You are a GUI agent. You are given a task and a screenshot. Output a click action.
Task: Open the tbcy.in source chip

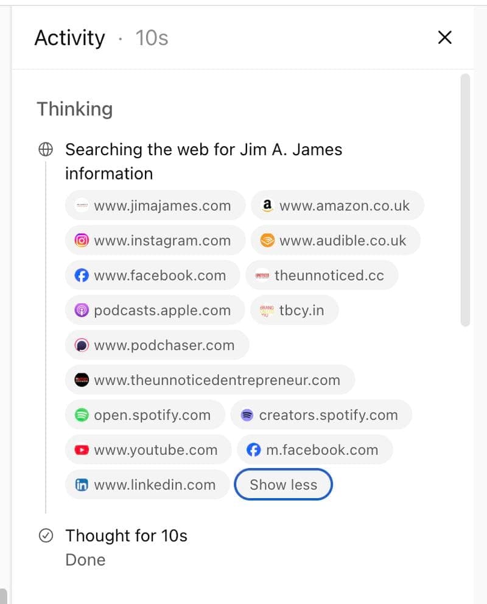click(x=295, y=310)
